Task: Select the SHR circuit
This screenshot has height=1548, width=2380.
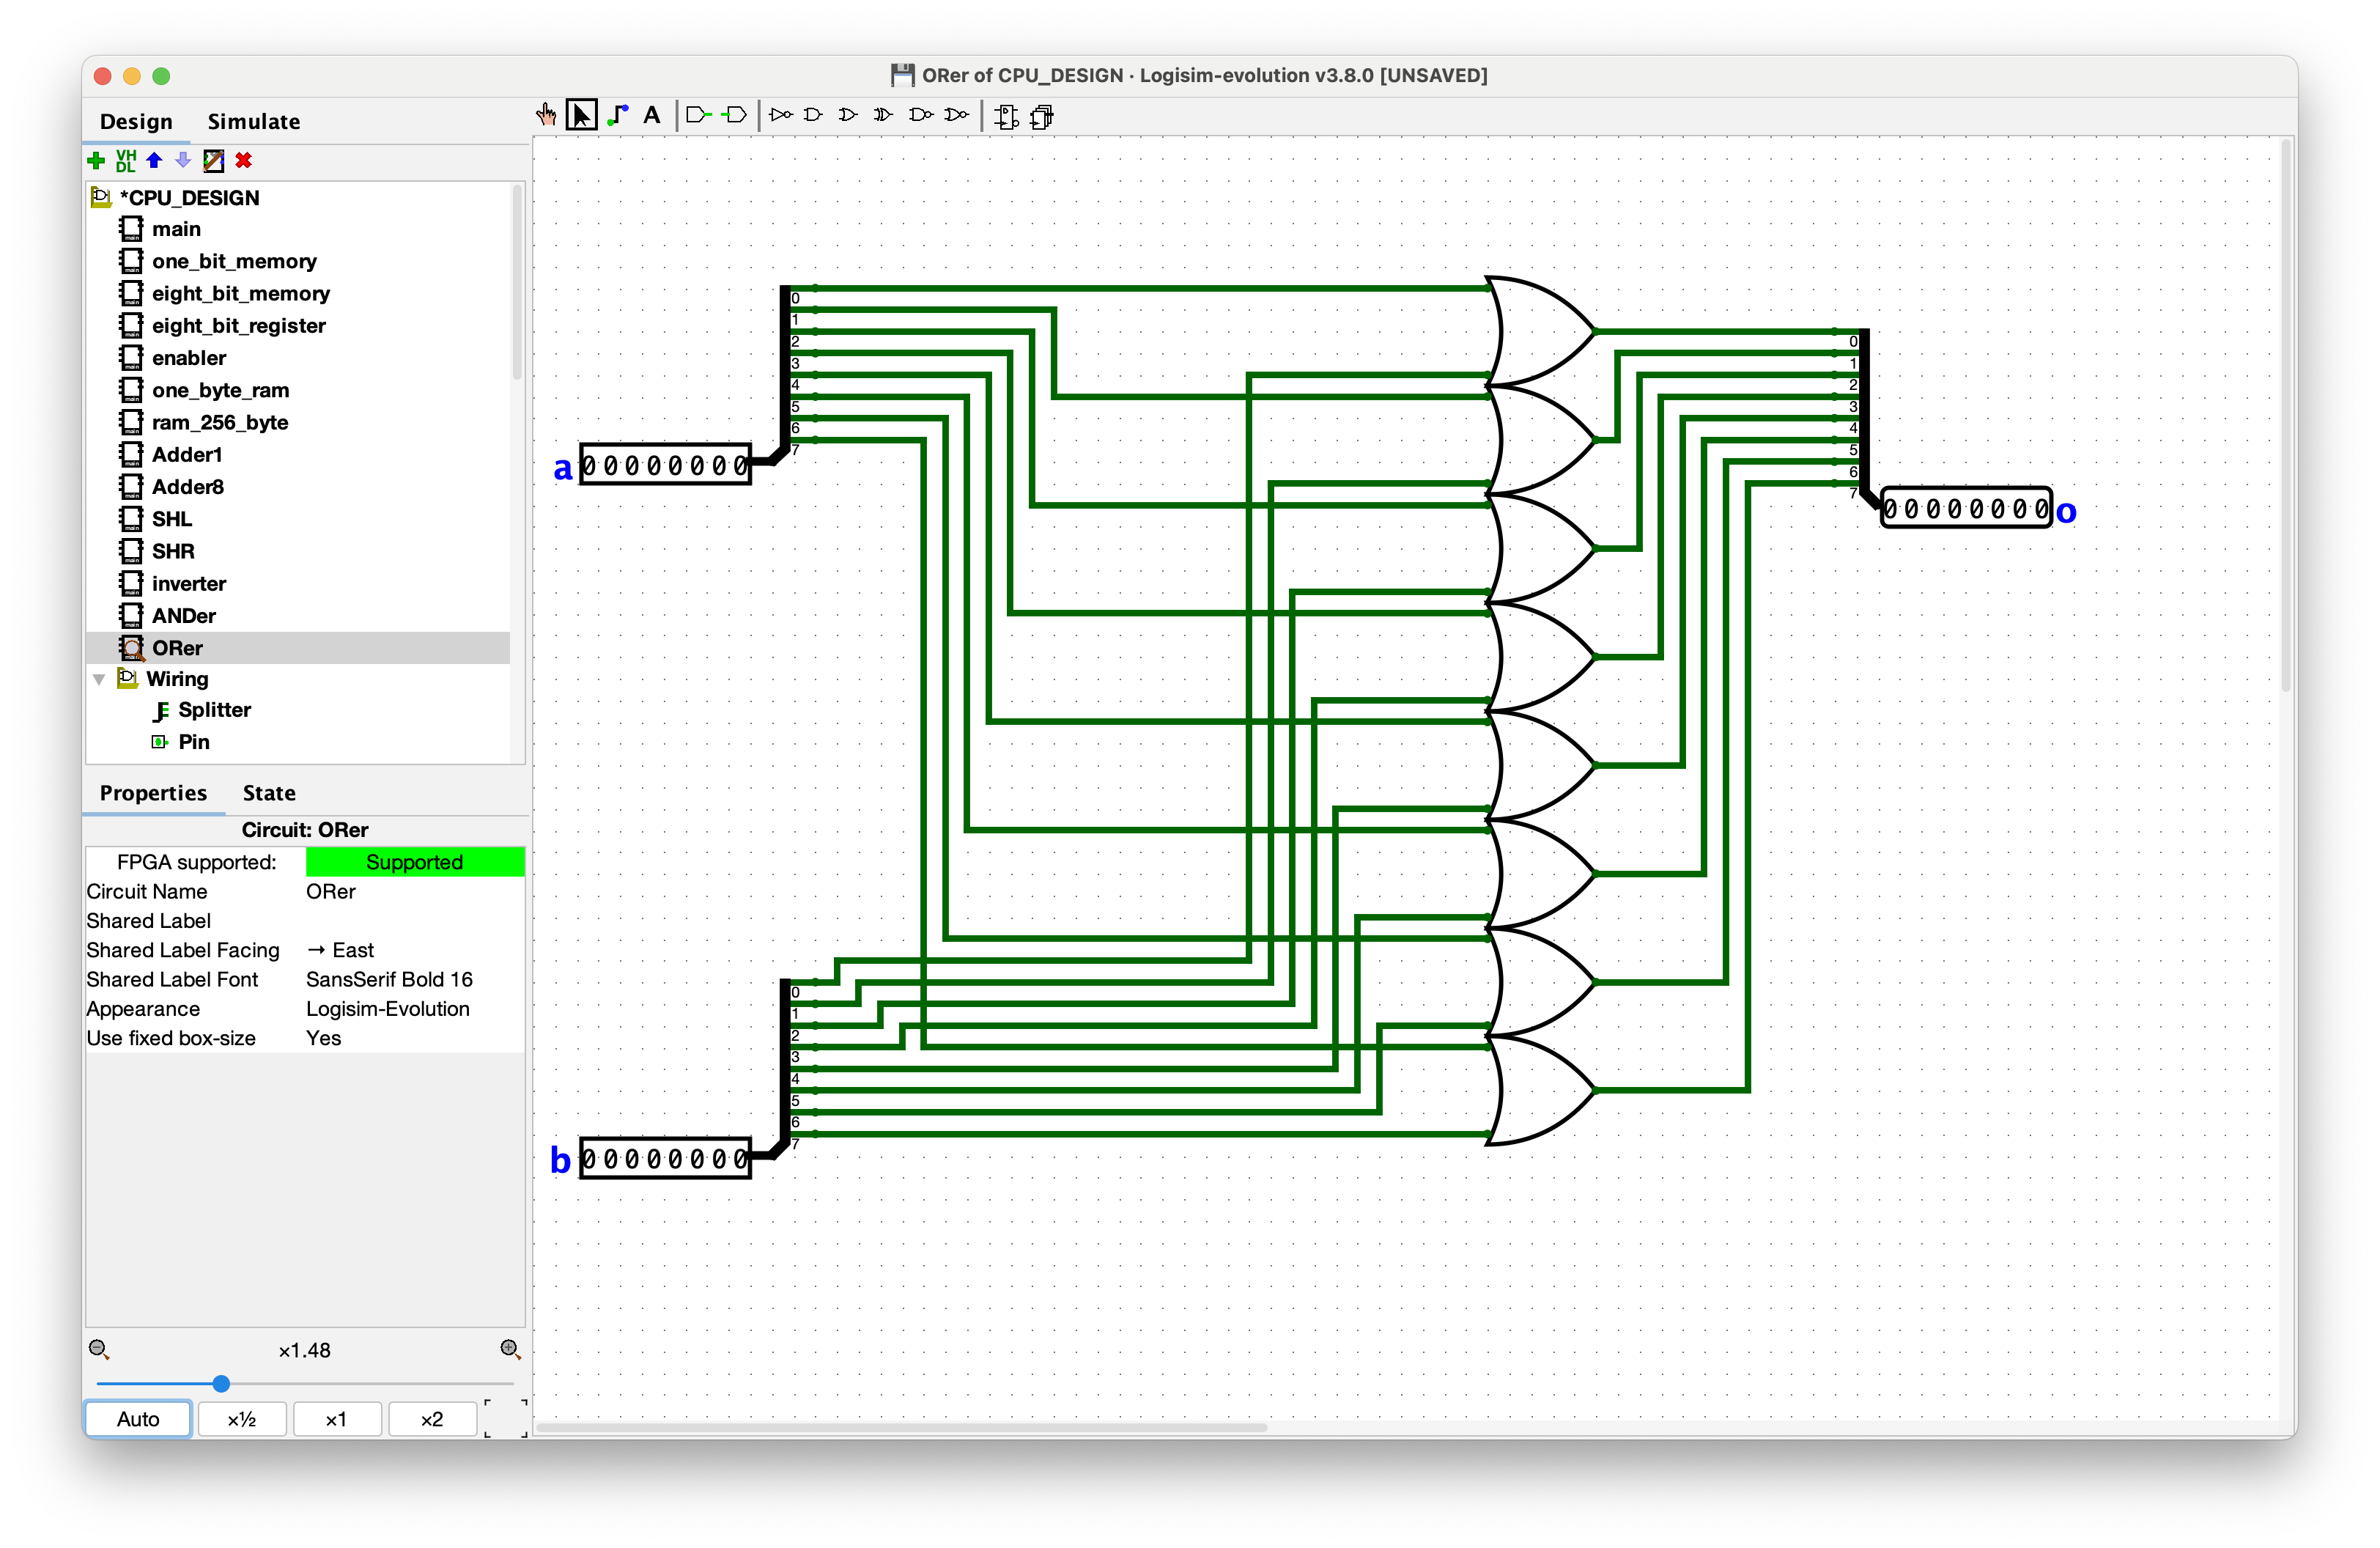Action: pyautogui.click(x=173, y=551)
